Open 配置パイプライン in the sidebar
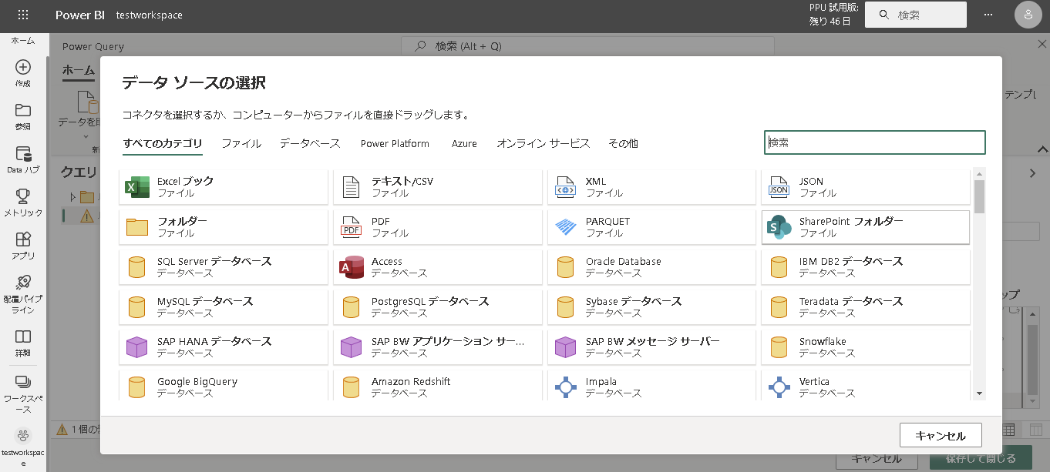 tap(23, 294)
